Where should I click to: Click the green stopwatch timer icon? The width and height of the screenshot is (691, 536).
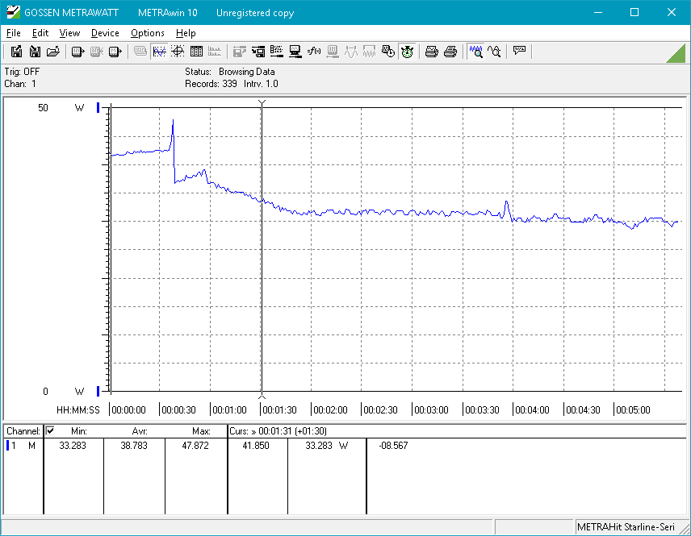407,52
